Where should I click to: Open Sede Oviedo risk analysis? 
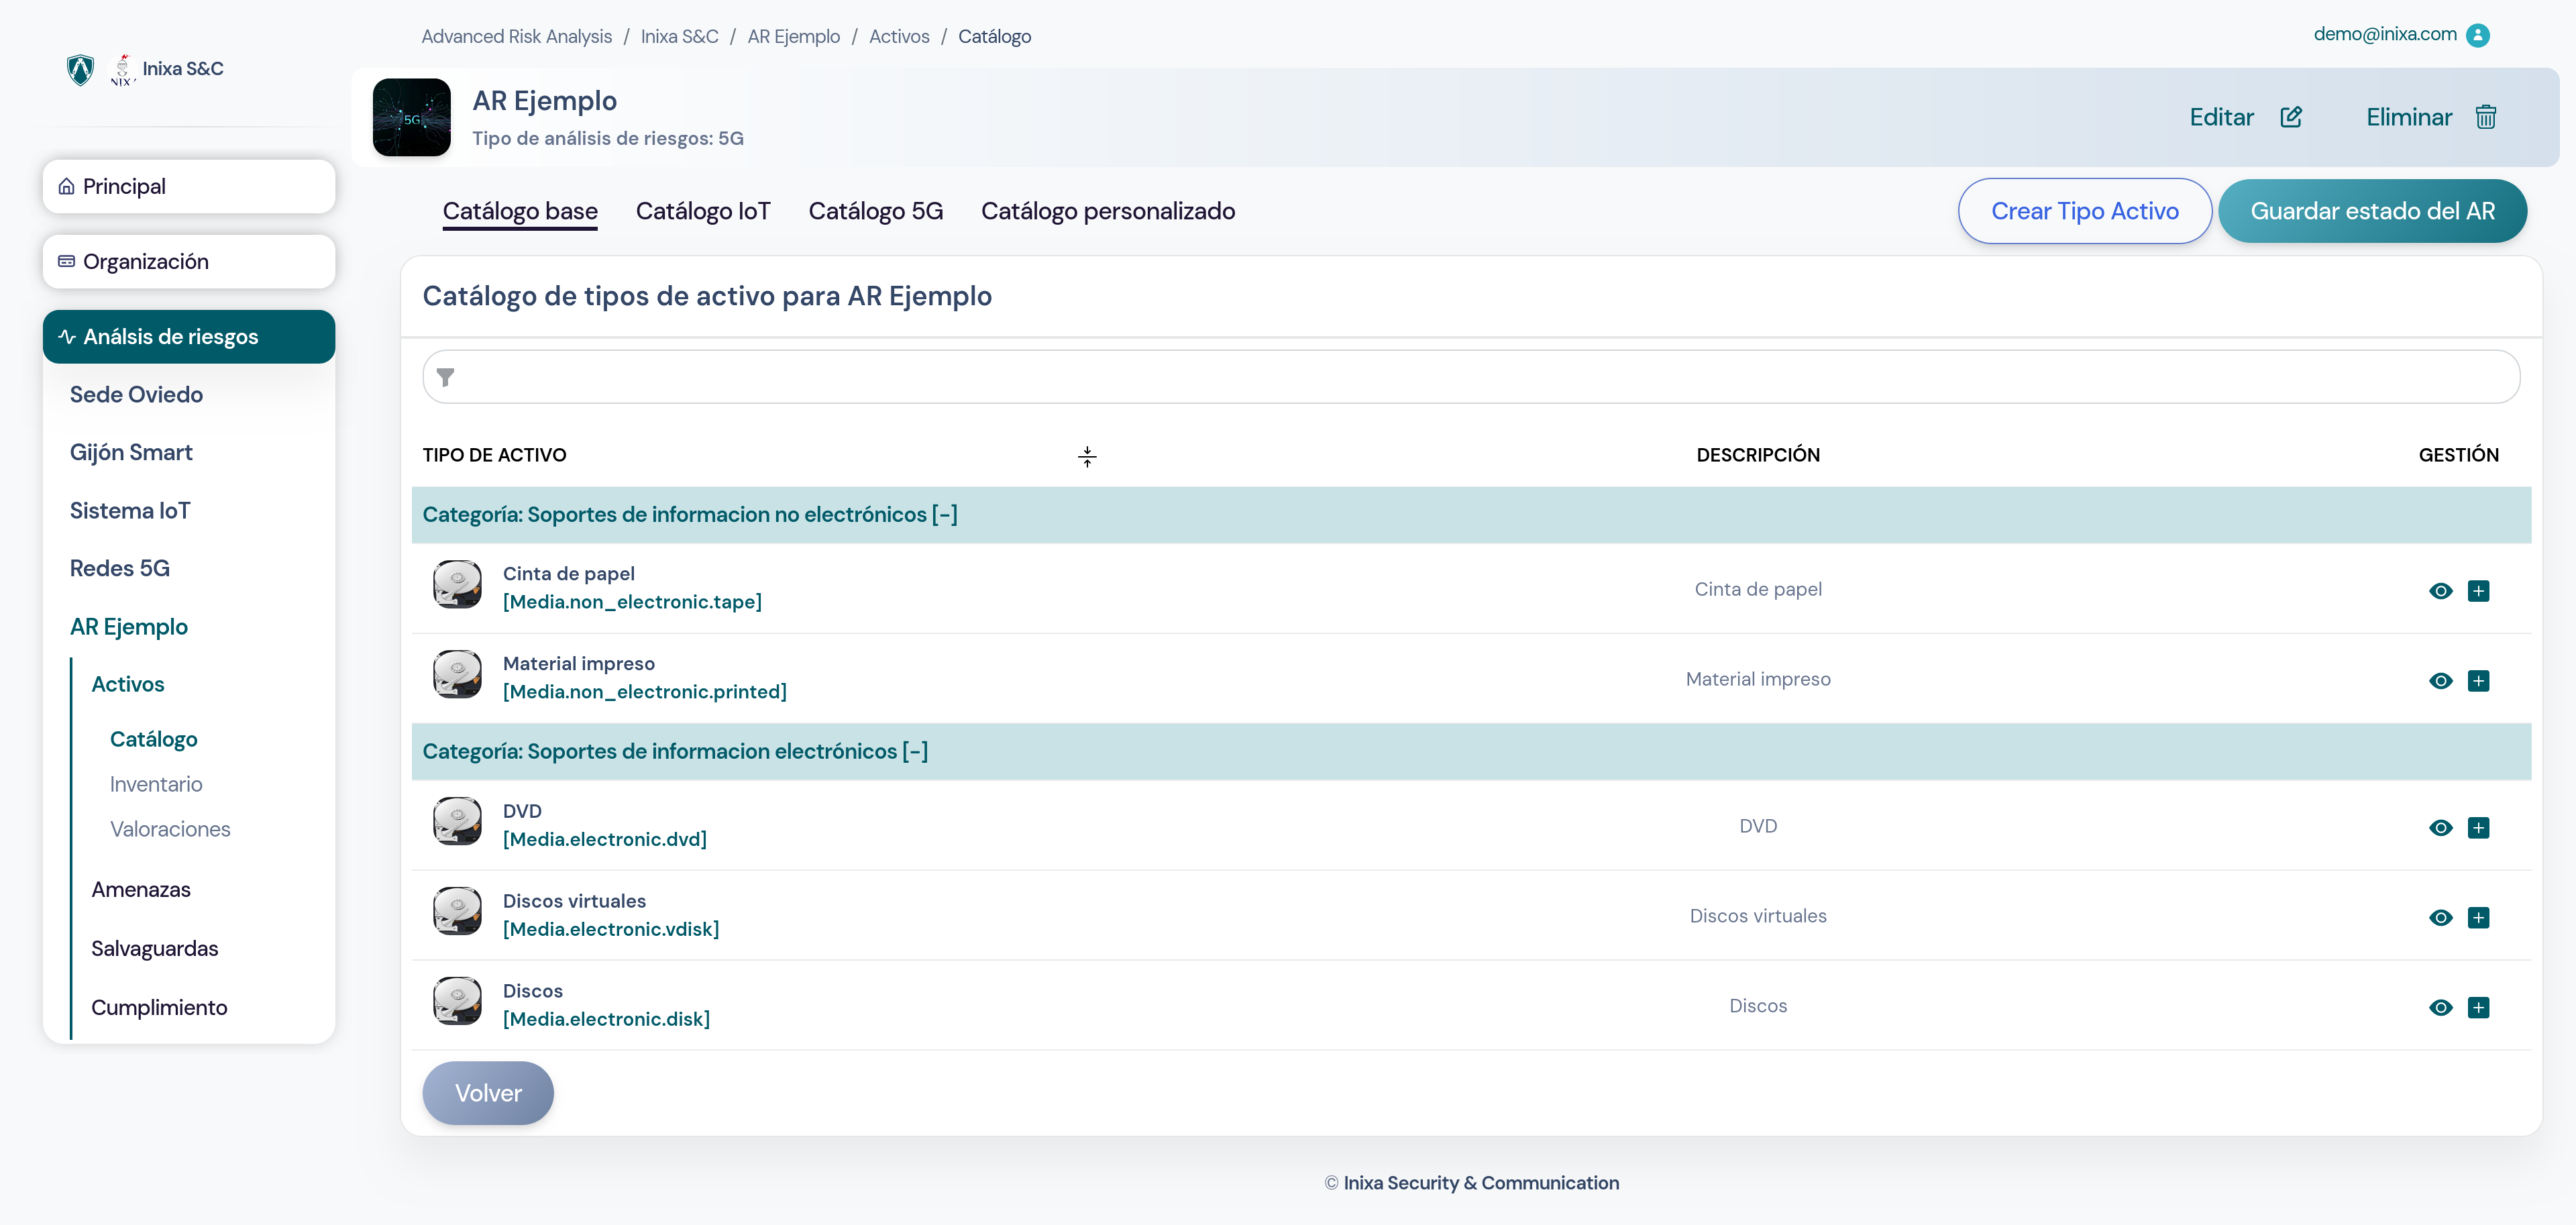click(x=136, y=394)
